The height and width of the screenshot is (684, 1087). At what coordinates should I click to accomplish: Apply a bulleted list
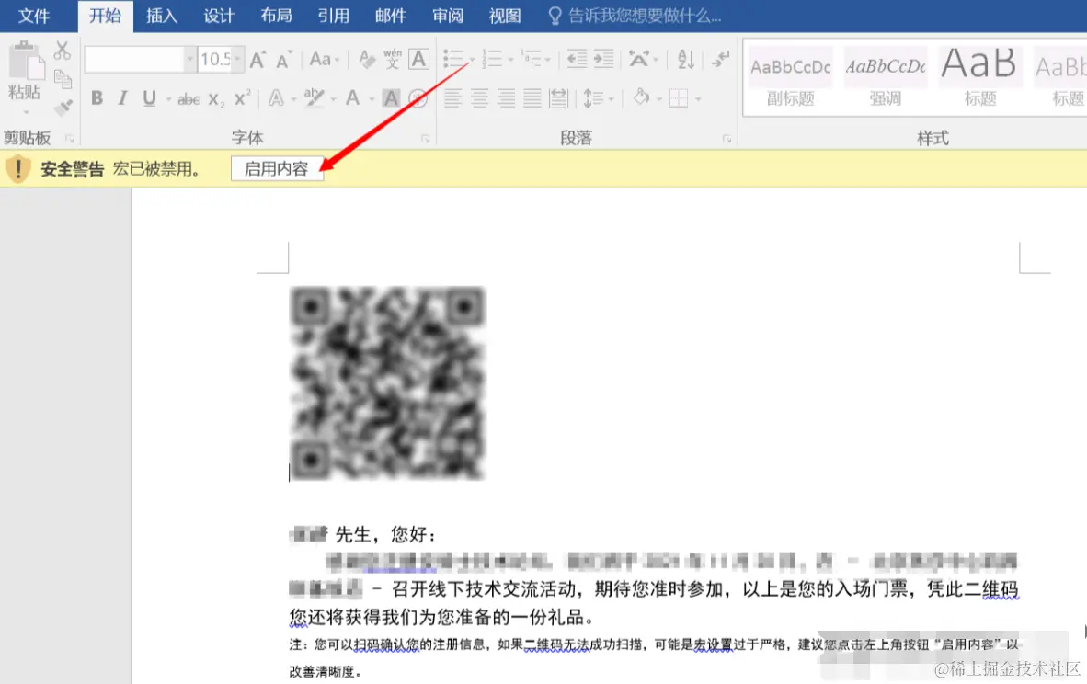click(454, 59)
